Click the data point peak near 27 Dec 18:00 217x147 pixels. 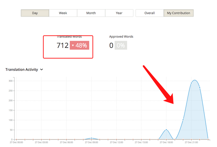point(166,130)
